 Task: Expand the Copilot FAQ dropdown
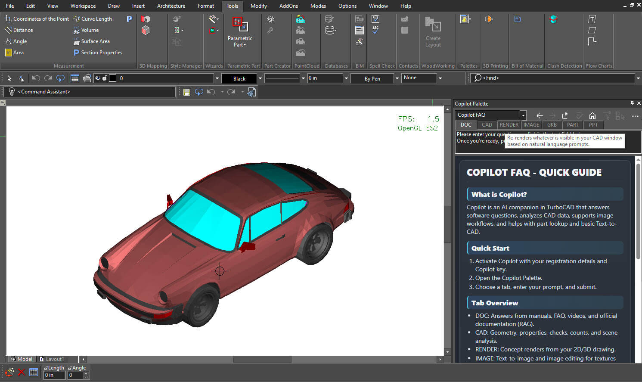523,115
